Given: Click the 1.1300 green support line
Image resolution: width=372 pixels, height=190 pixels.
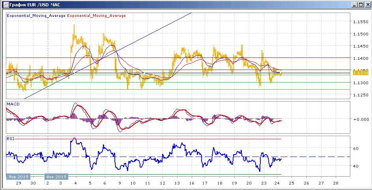Looking at the screenshot, I should 178,82.
